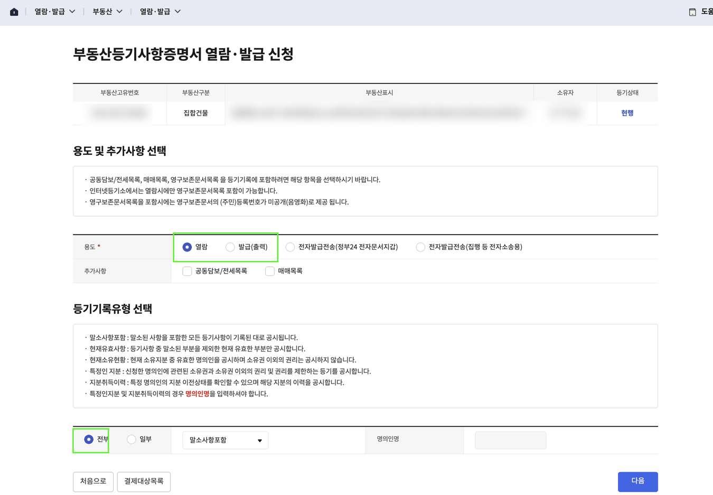Image resolution: width=713 pixels, height=495 pixels.
Task: Choose 전자발급전송(집행 등 전자소송용) option
Action: click(x=420, y=247)
